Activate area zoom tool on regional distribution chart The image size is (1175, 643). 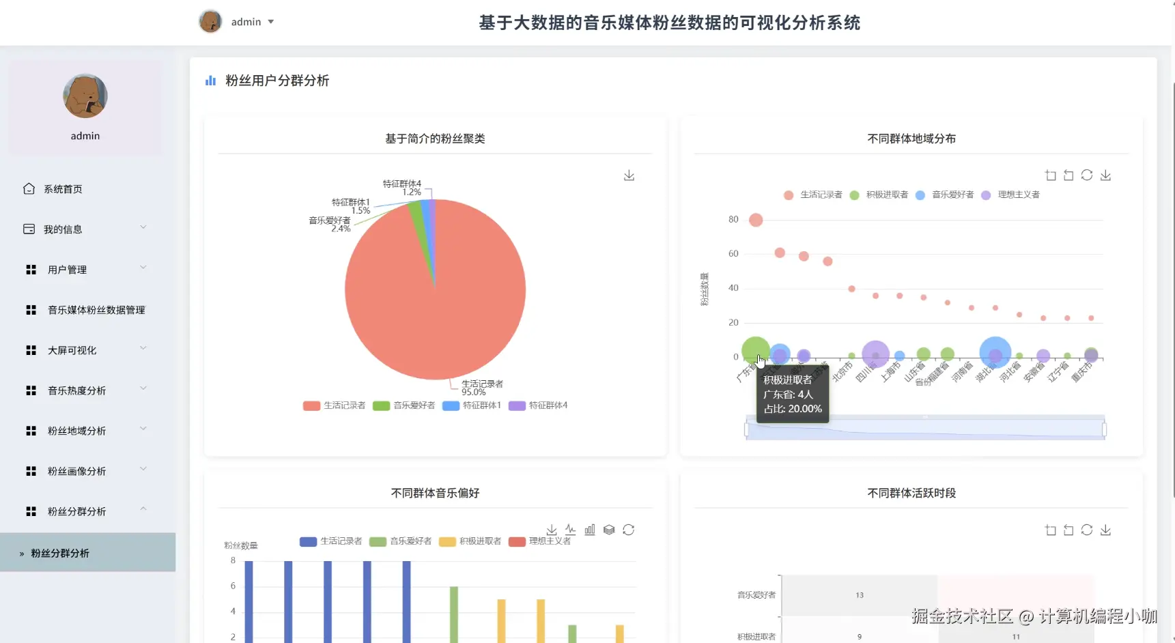pyautogui.click(x=1051, y=175)
